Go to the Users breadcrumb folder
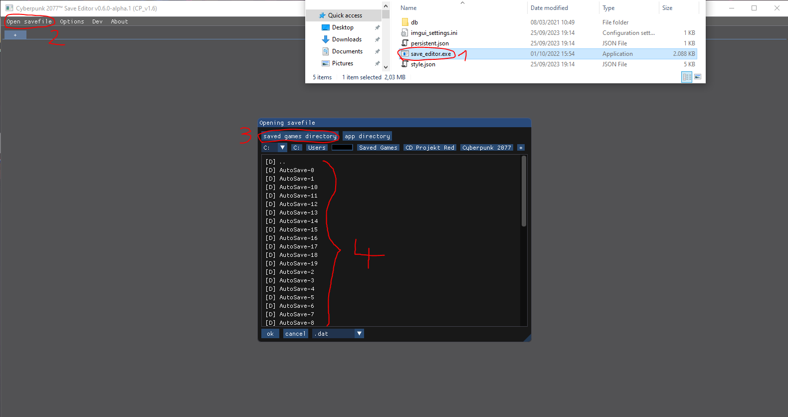This screenshot has height=417, width=788. point(317,148)
